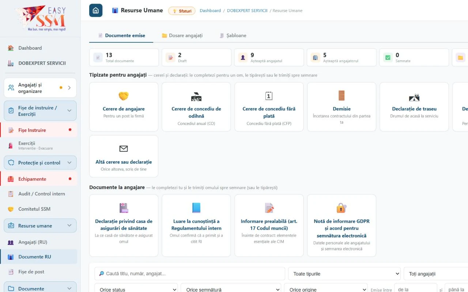Open the Demisie card

[341, 107]
